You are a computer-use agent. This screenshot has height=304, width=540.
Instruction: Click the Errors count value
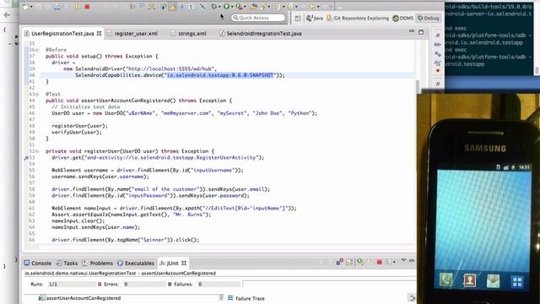tap(126, 285)
